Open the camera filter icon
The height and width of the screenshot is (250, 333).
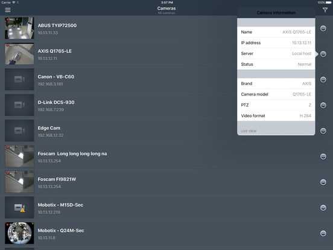[x=325, y=10]
